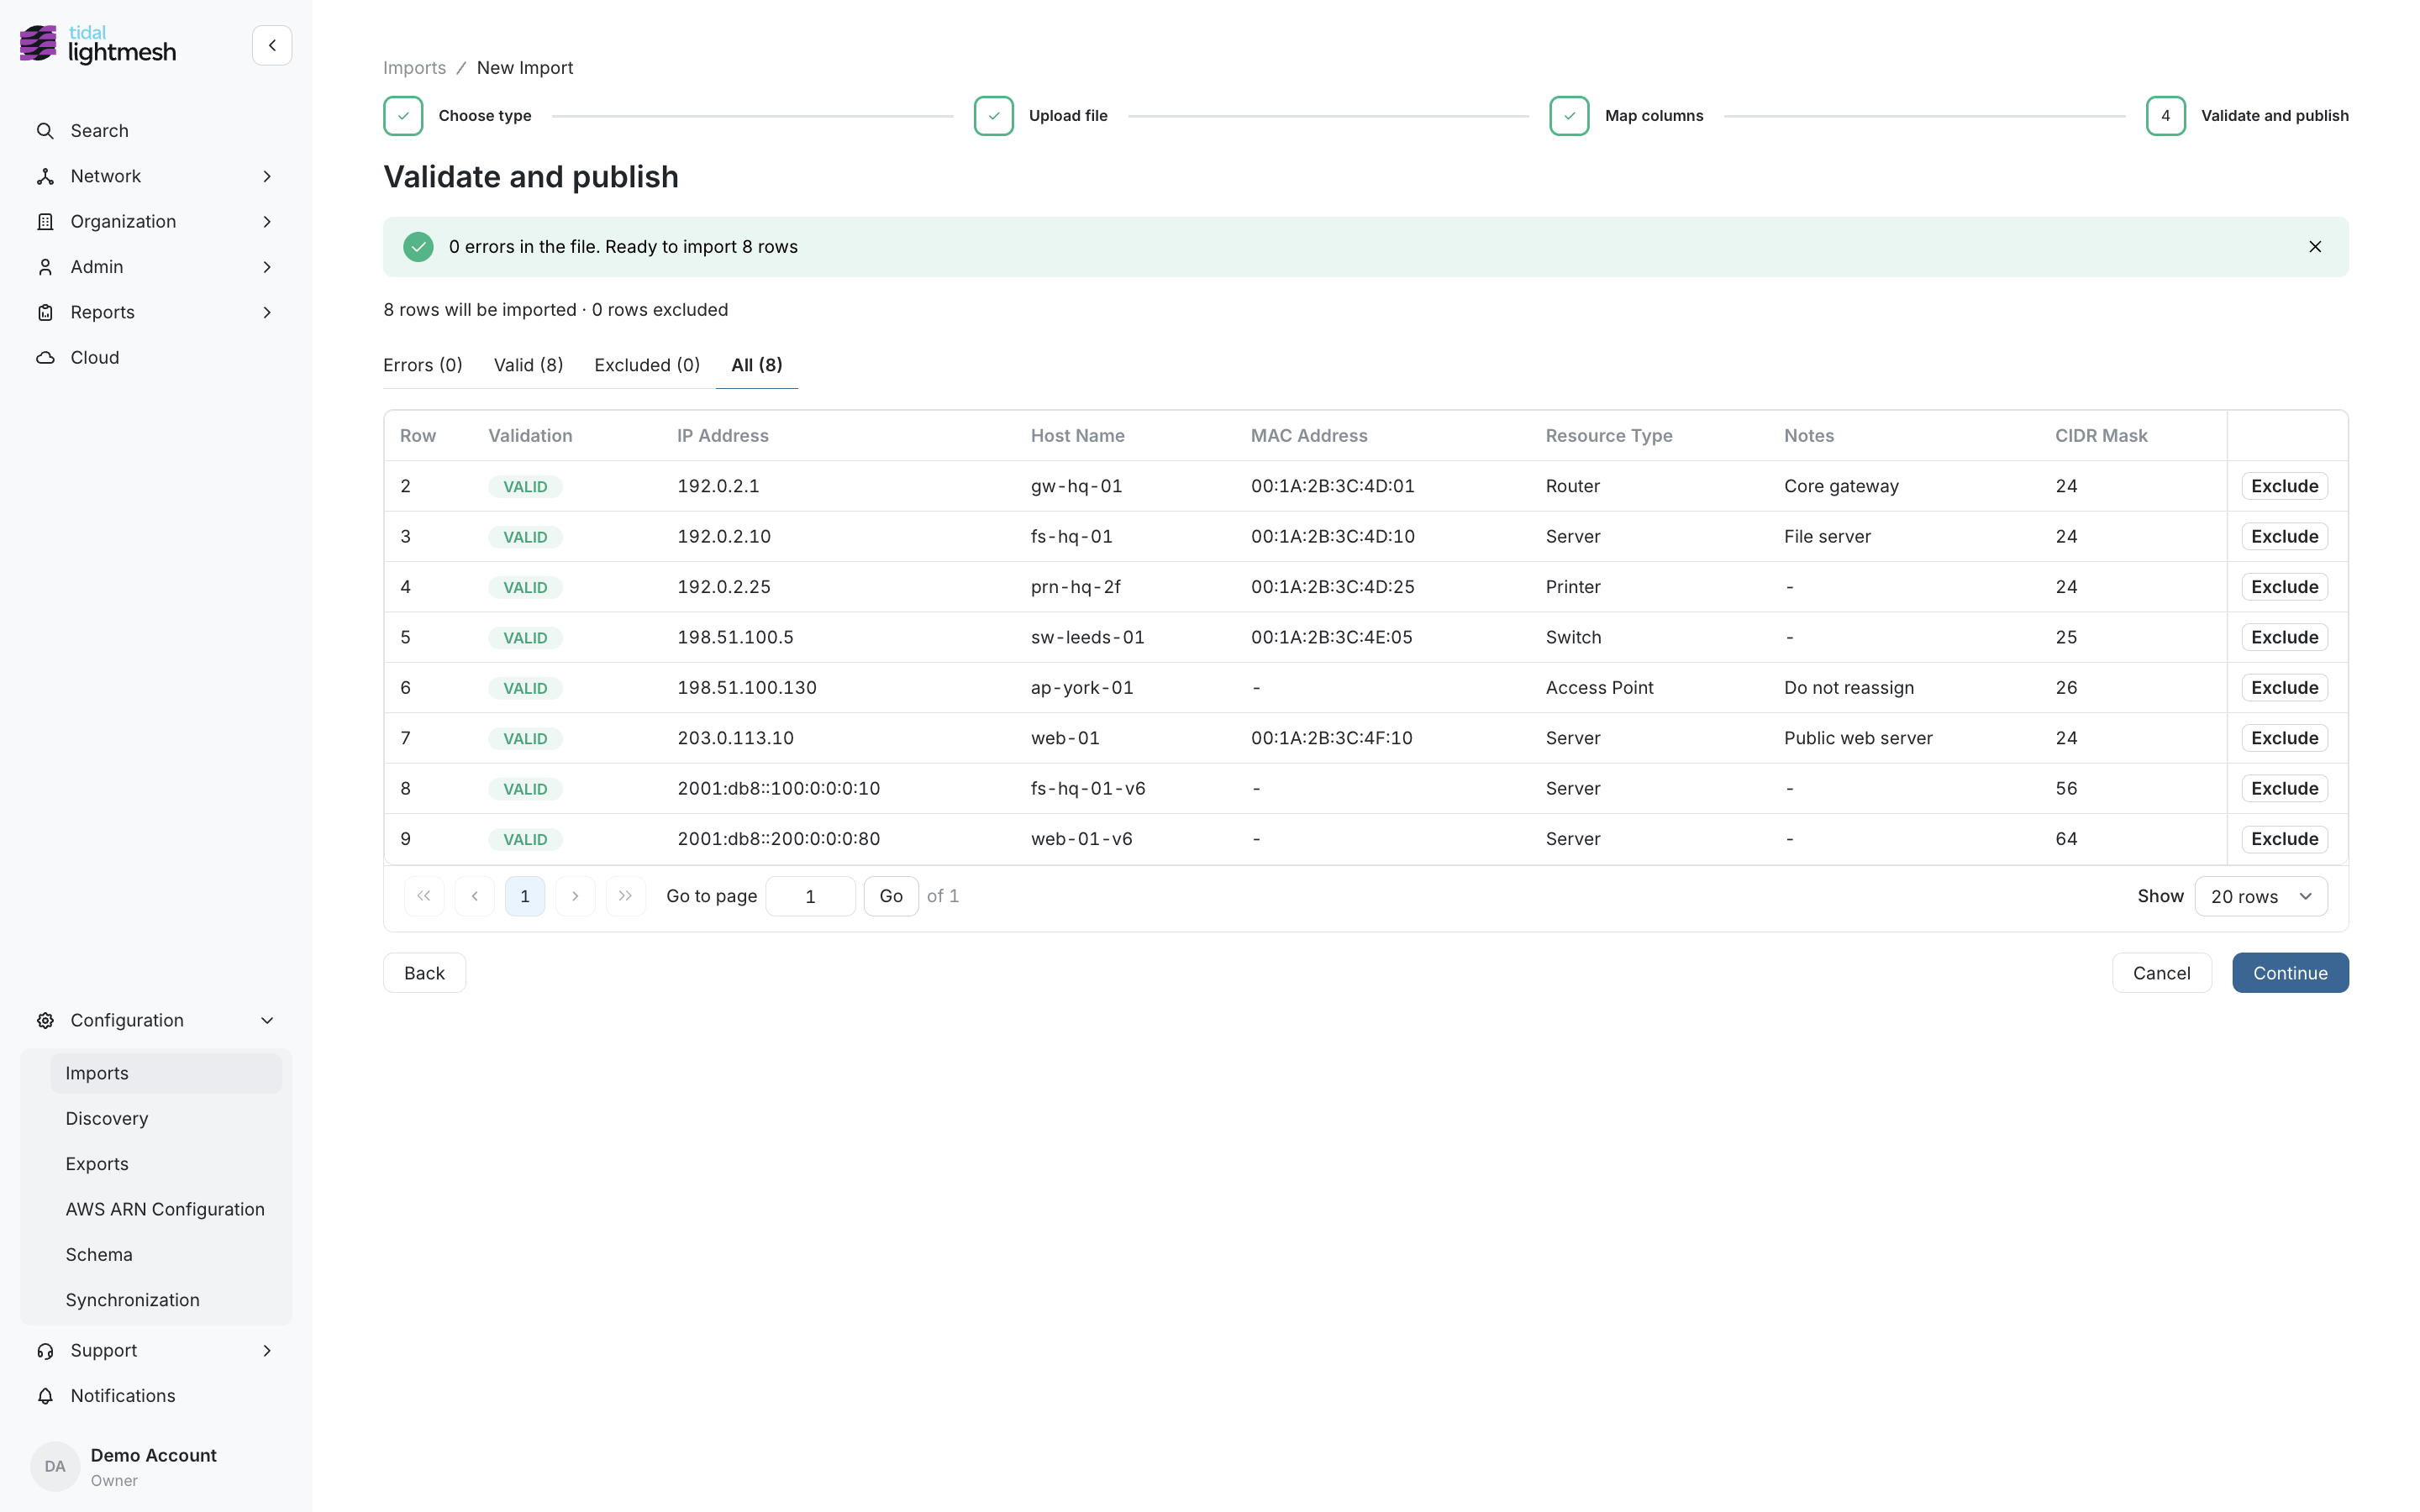Click the Notifications bell icon
The width and height of the screenshot is (2420, 1512).
(x=45, y=1396)
